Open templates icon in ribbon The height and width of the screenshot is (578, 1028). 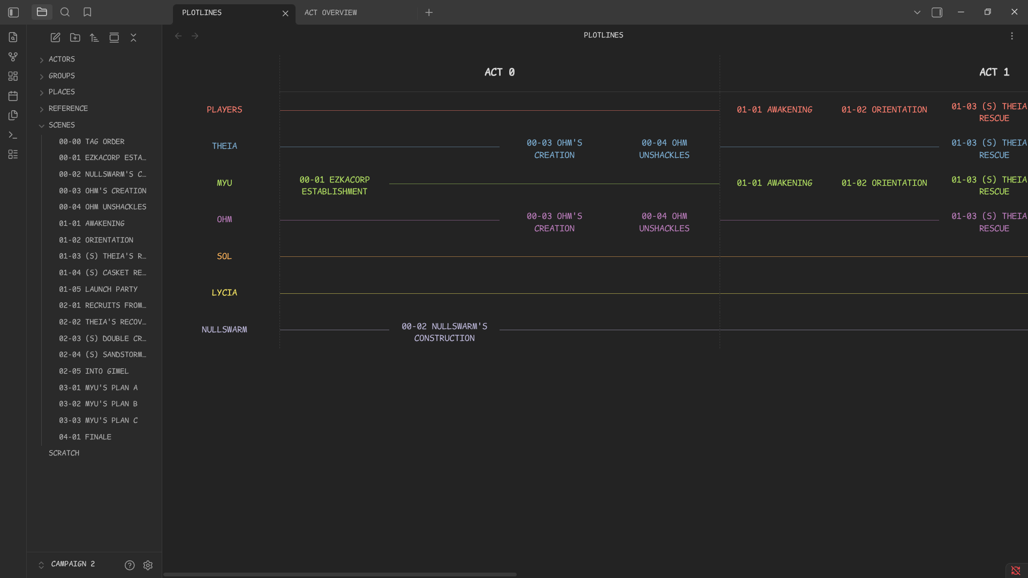pos(13,115)
